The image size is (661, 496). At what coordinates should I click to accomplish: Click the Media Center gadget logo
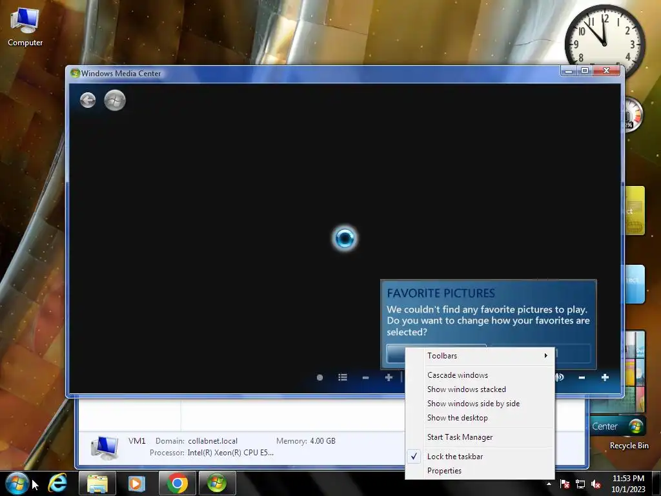[636, 426]
